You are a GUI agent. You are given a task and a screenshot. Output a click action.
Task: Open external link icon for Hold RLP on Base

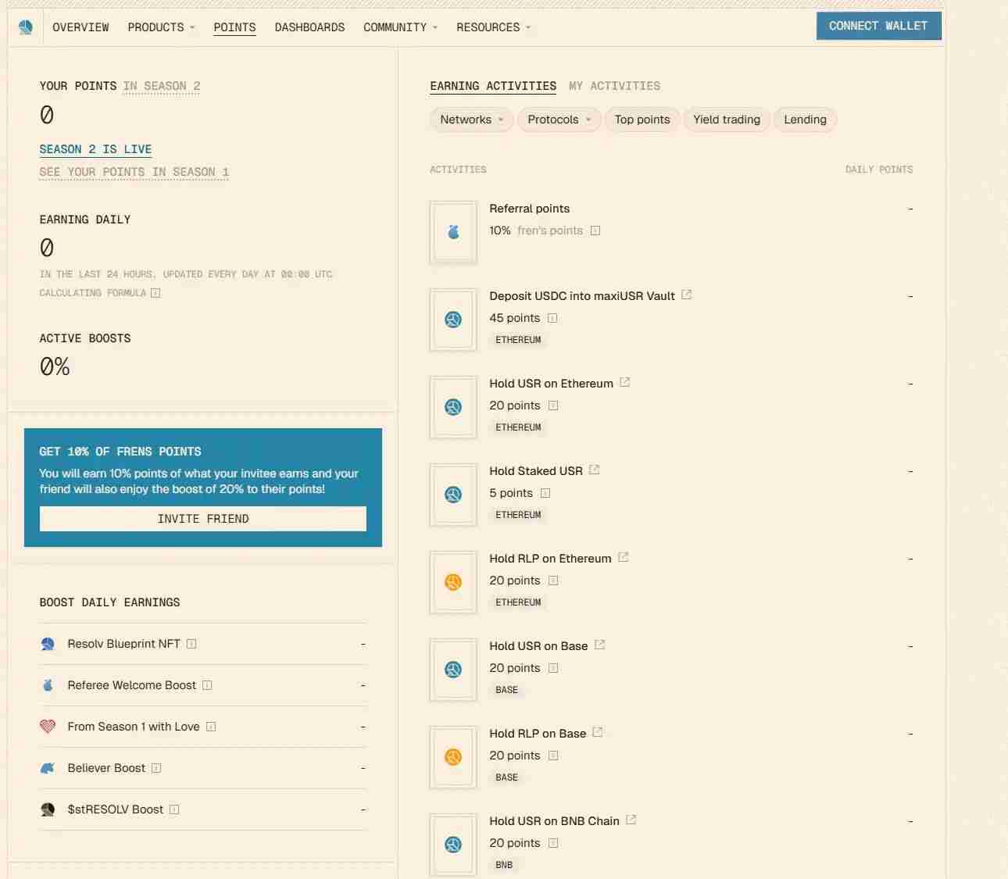coord(598,733)
